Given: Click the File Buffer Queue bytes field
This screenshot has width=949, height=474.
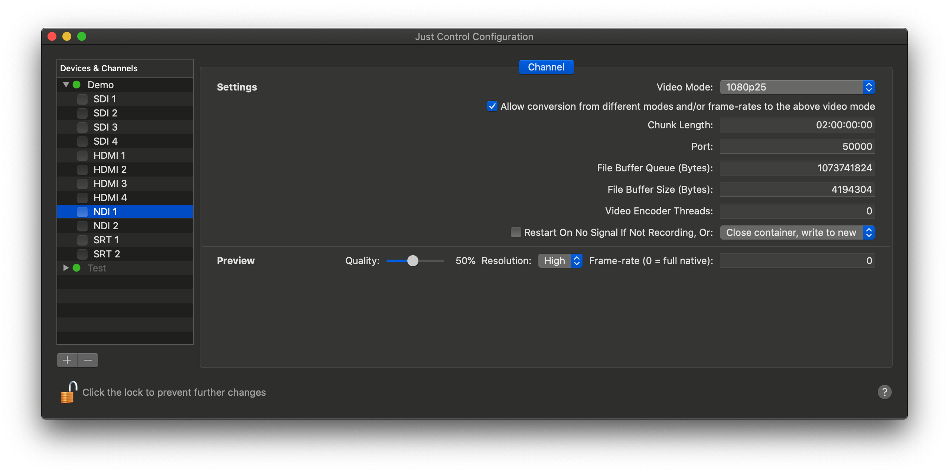Looking at the screenshot, I should 797,168.
